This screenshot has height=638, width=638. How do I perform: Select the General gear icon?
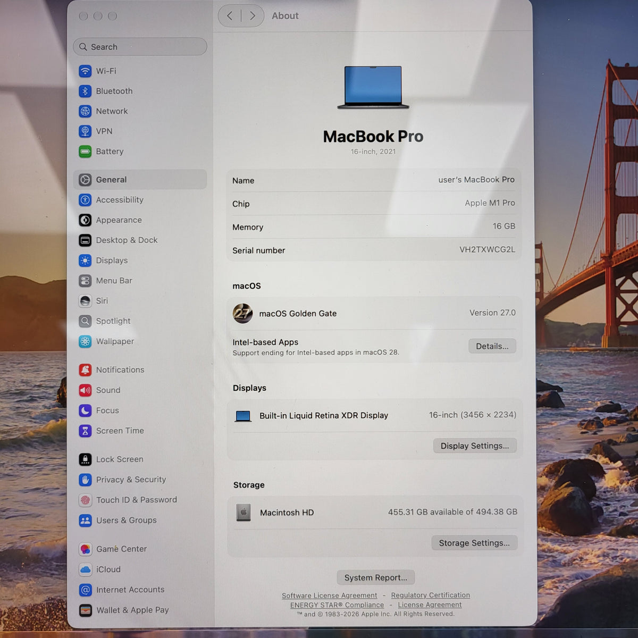click(85, 180)
